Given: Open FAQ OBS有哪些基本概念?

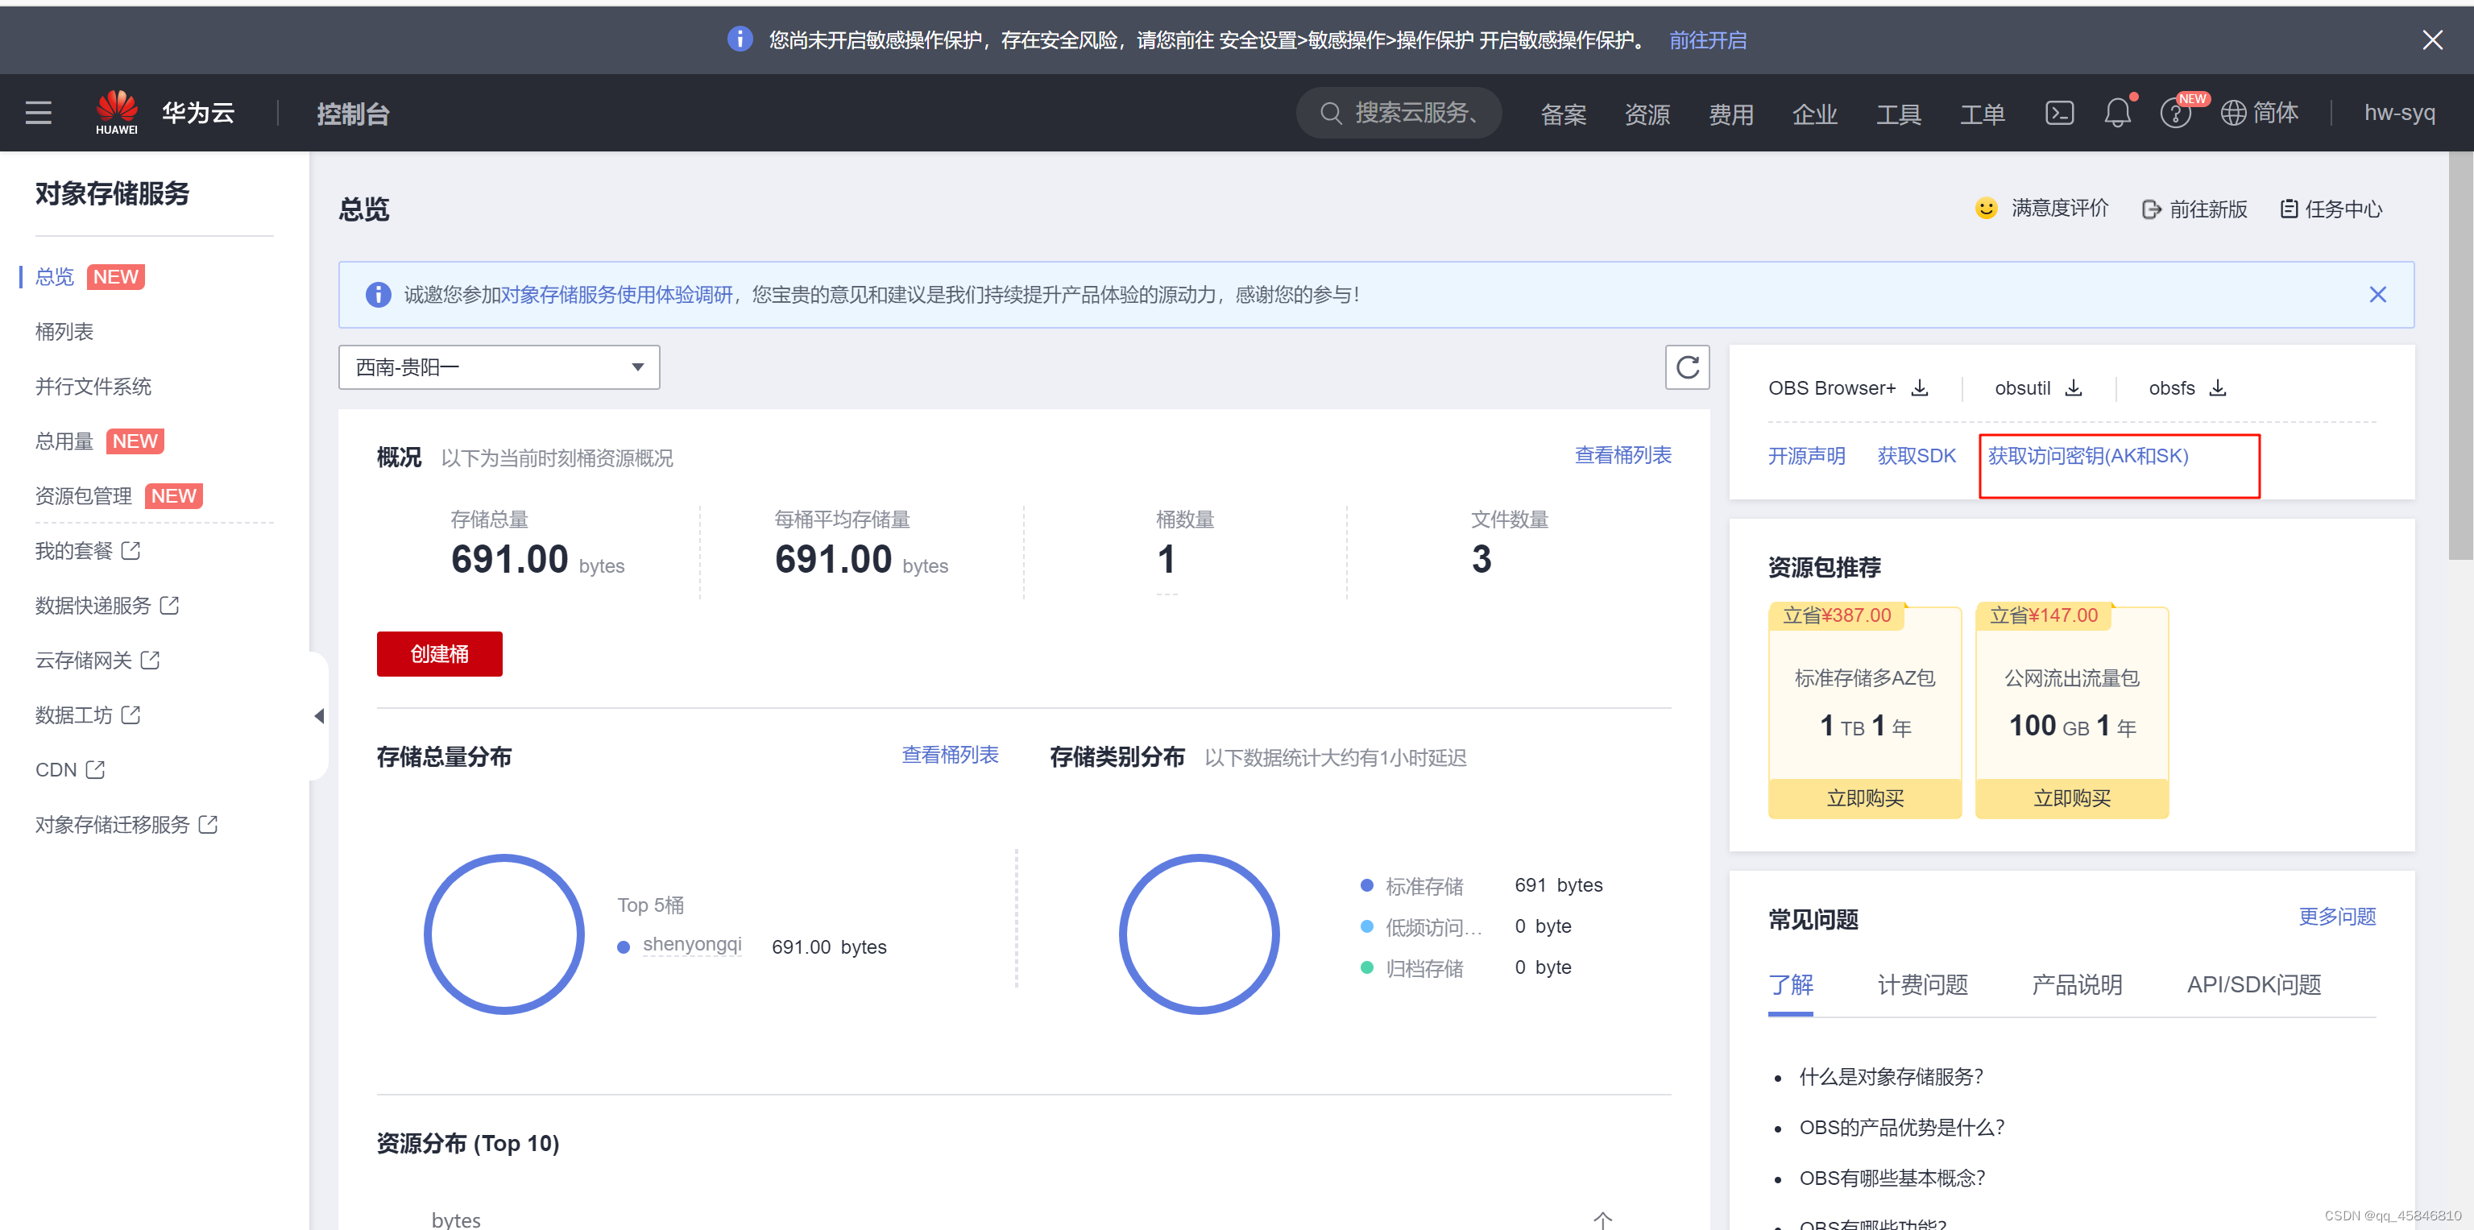Looking at the screenshot, I should (1891, 1178).
